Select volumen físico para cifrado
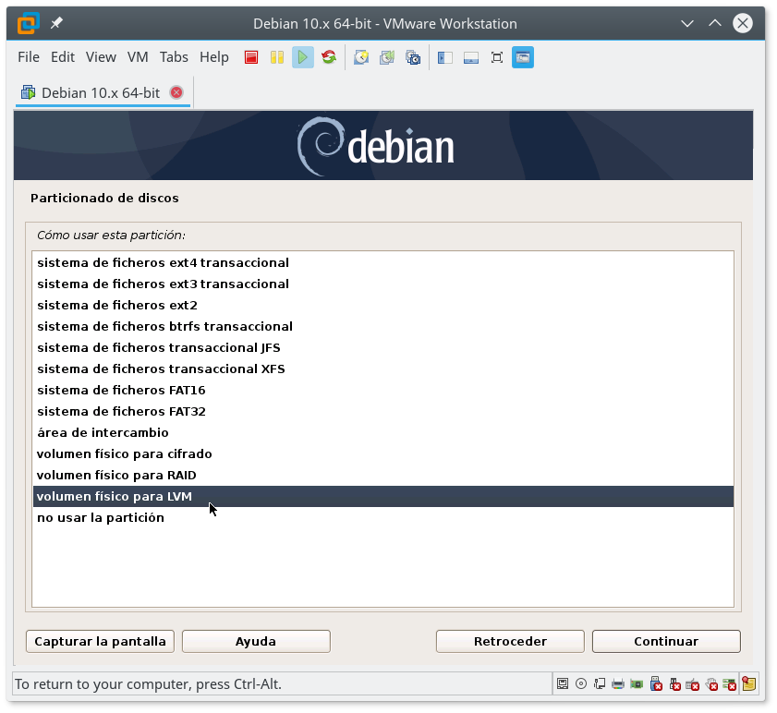777x713 pixels. [383, 454]
